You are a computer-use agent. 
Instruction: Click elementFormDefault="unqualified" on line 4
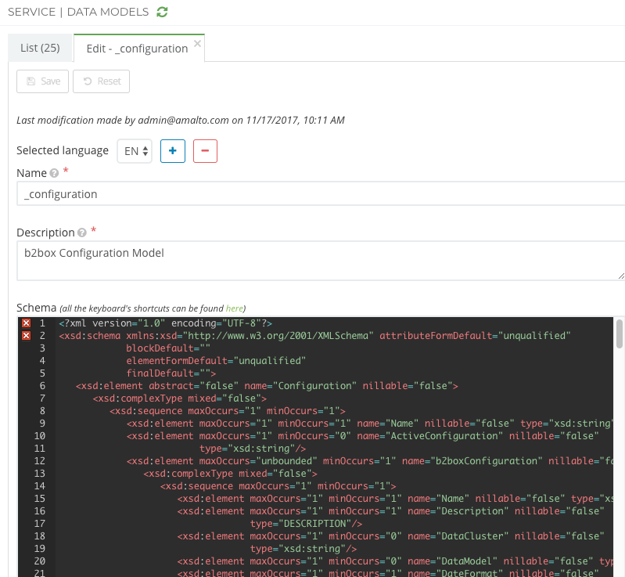coord(216,361)
